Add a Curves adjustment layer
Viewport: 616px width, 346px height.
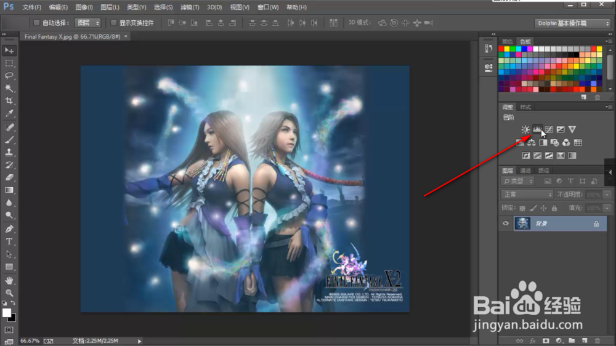(549, 129)
